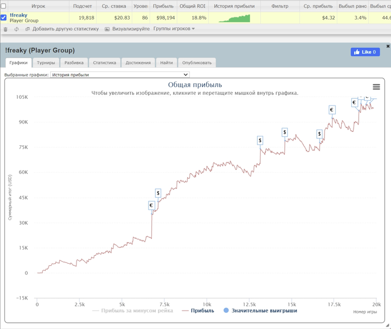Click the 105K y-axis label
391x329 pixels.
(22, 97)
